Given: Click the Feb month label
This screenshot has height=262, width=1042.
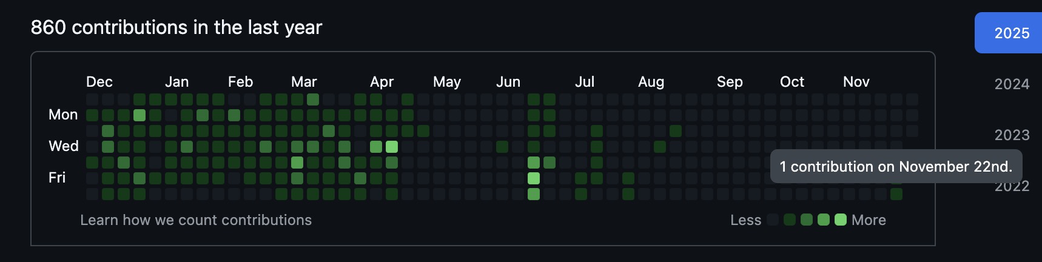Looking at the screenshot, I should click(x=241, y=82).
